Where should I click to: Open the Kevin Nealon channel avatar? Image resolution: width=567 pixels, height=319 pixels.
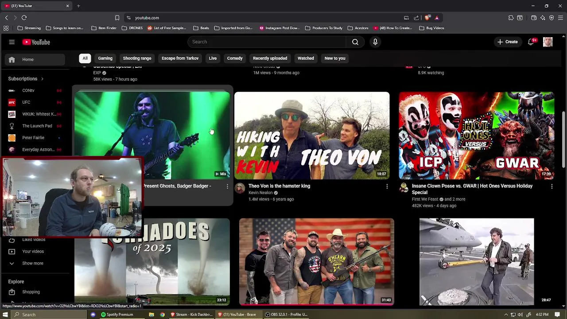240,188
